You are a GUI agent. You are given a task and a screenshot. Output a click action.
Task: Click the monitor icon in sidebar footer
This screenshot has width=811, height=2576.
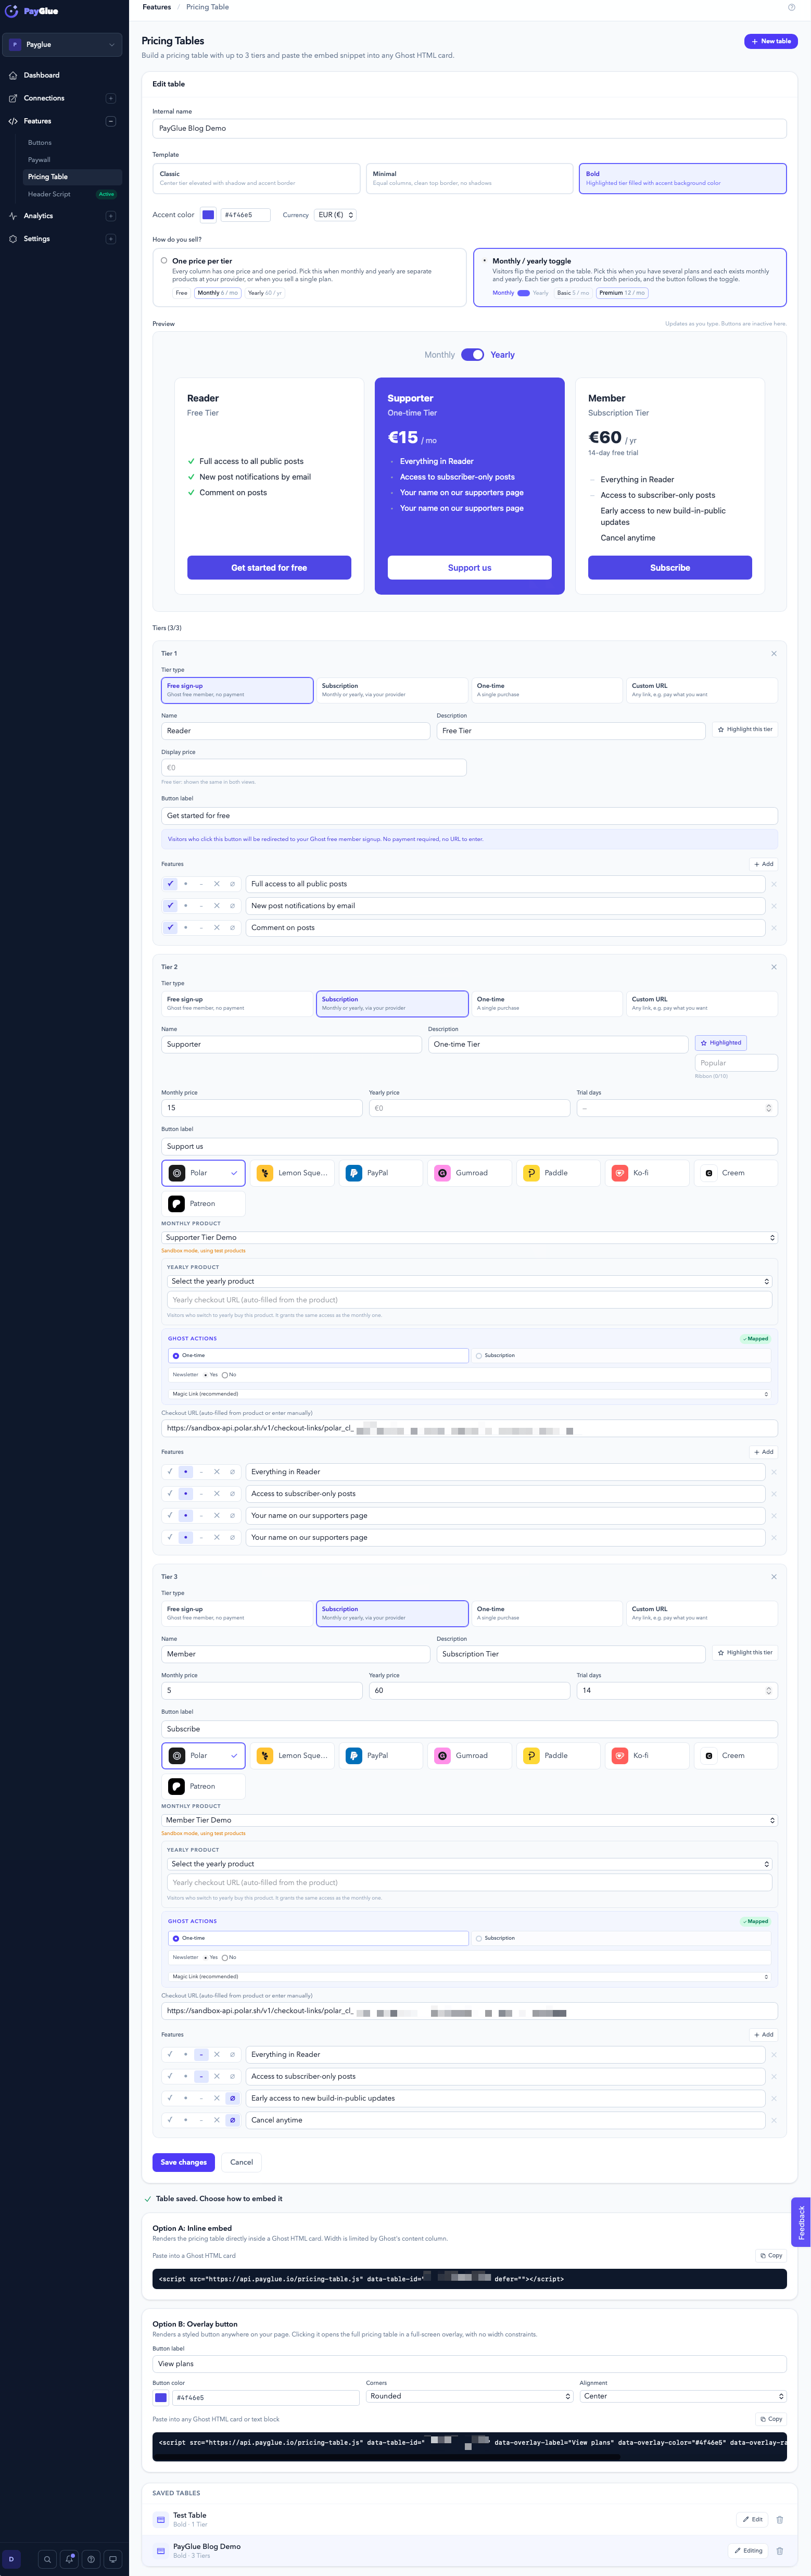(113, 2559)
